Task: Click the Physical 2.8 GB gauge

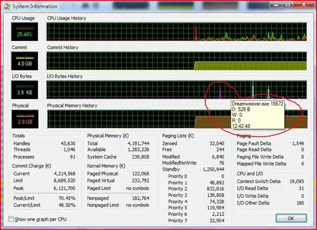Action: (25, 119)
